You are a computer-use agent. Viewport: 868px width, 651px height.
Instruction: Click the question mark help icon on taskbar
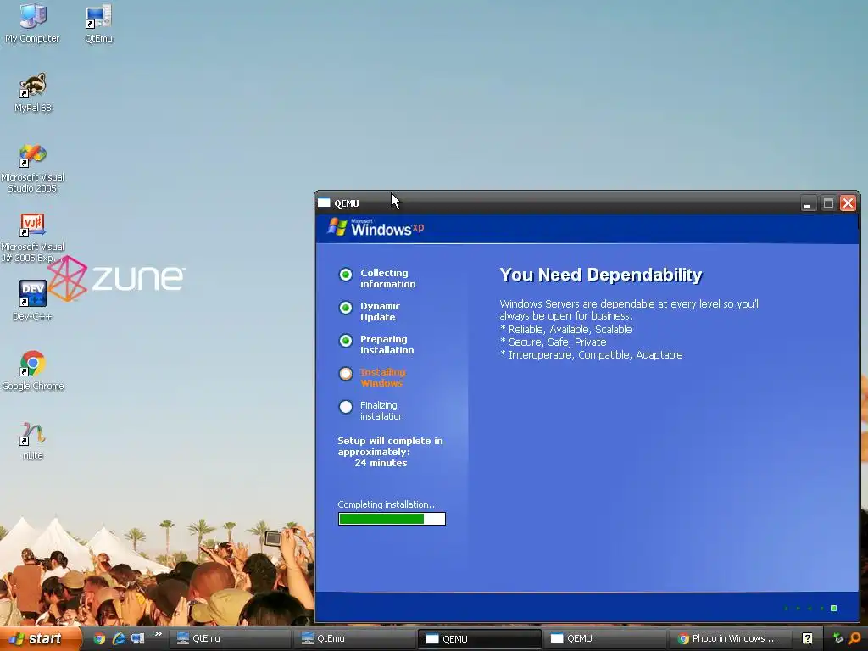[x=807, y=638]
